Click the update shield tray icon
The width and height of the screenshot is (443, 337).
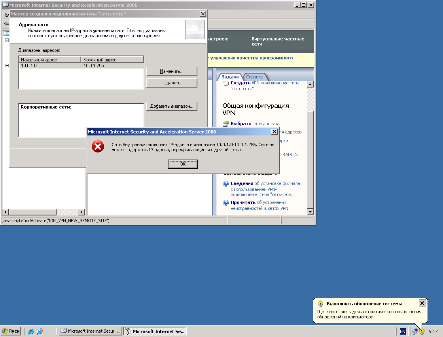422,331
